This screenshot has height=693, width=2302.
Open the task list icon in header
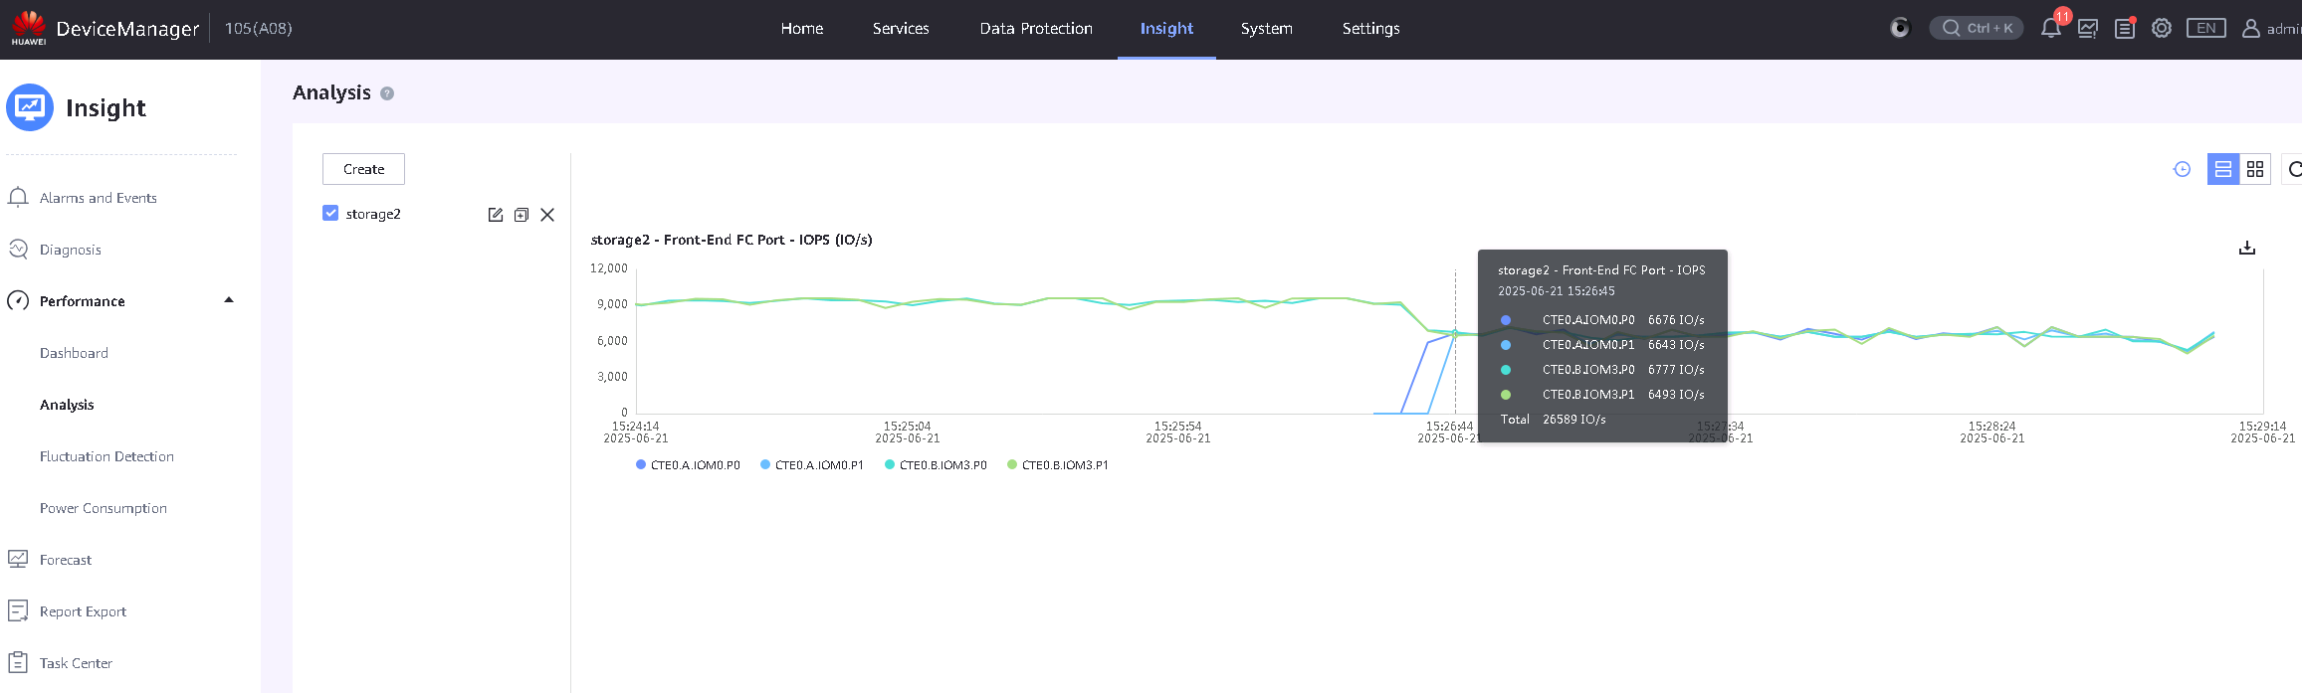(x=2125, y=29)
